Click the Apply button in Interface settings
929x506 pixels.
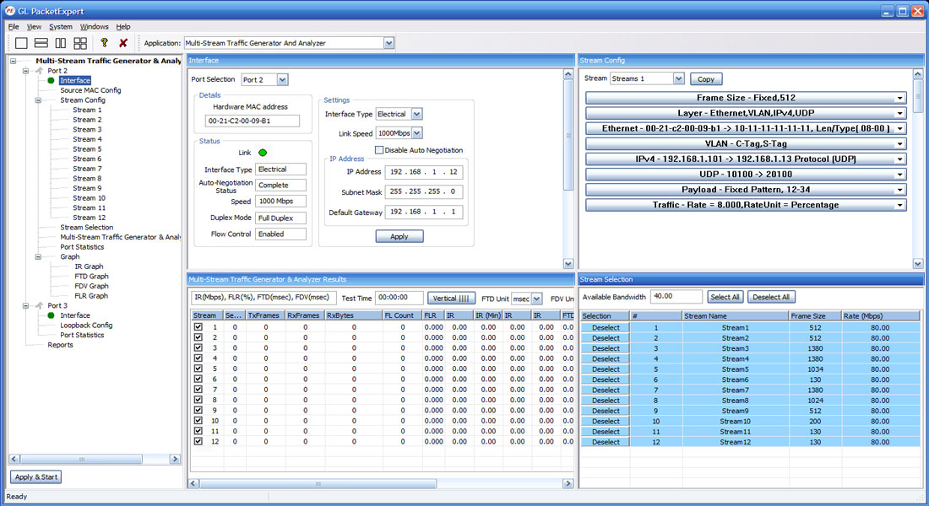399,236
